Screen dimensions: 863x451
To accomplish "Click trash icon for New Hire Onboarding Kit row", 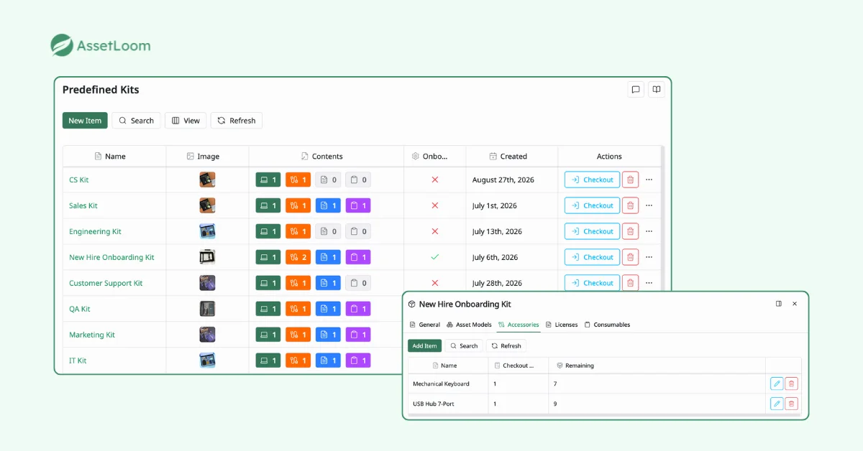I will pos(630,257).
